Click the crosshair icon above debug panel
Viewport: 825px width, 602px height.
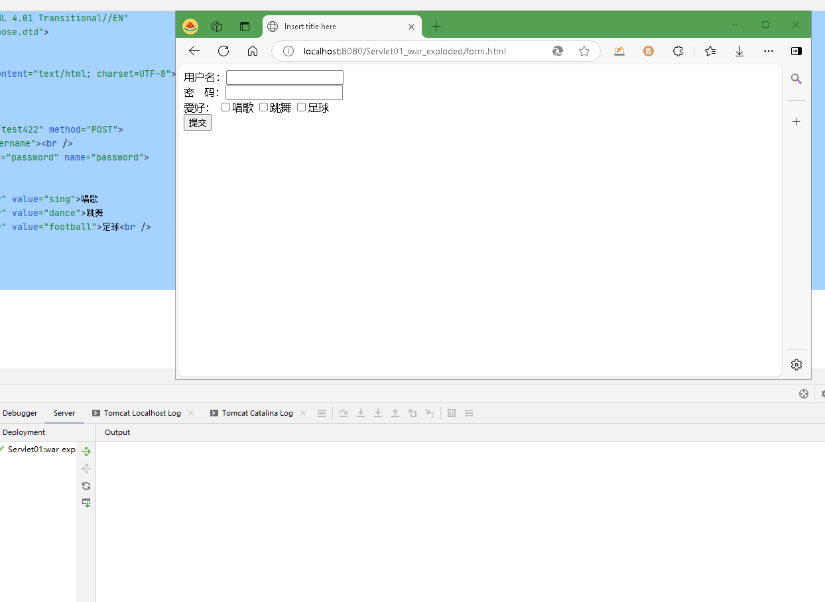(x=804, y=394)
